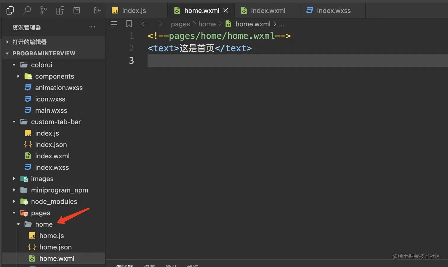Viewport: 448px width, 267px height.
Task: Click the home breadcrumb segment
Action: click(207, 24)
